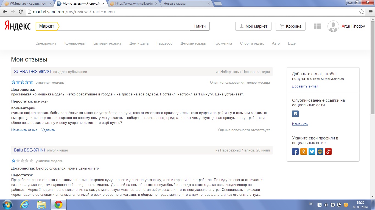Open Спорт и отдых category
This screenshot has width=375, height=210.
[252, 43]
